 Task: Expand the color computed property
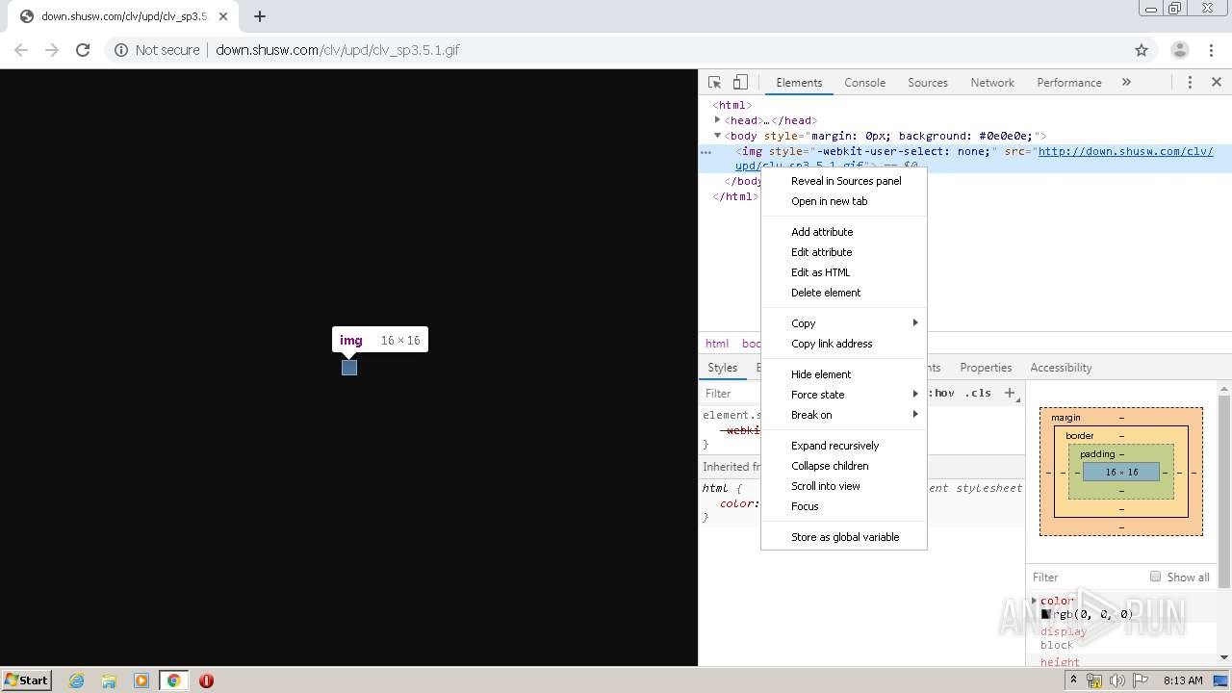pyautogui.click(x=1035, y=601)
